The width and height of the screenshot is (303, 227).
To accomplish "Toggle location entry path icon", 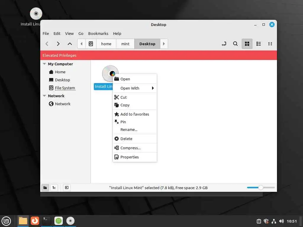I will click(x=224, y=44).
